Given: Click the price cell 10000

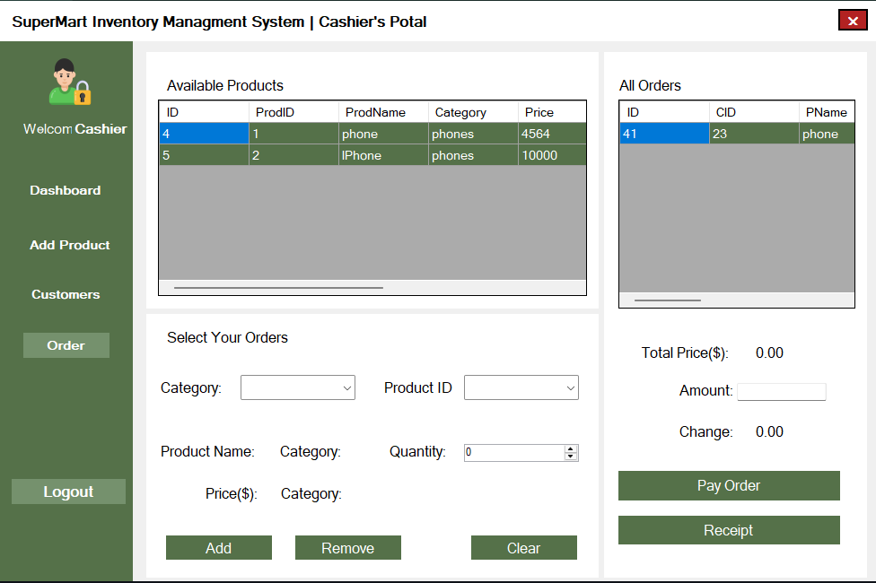Looking at the screenshot, I should tap(552, 155).
